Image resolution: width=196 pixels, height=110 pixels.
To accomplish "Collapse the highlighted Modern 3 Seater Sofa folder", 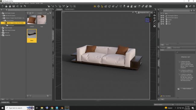I will [5, 23].
